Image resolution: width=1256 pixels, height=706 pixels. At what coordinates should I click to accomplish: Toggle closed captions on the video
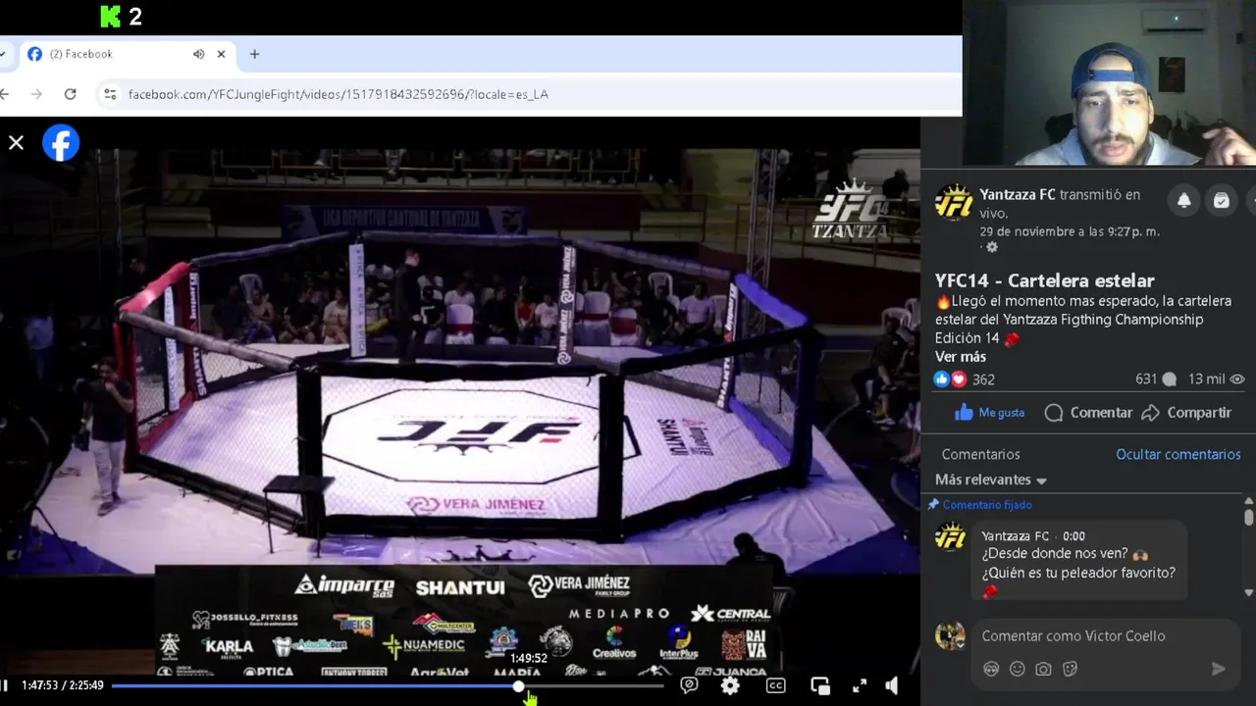click(775, 686)
